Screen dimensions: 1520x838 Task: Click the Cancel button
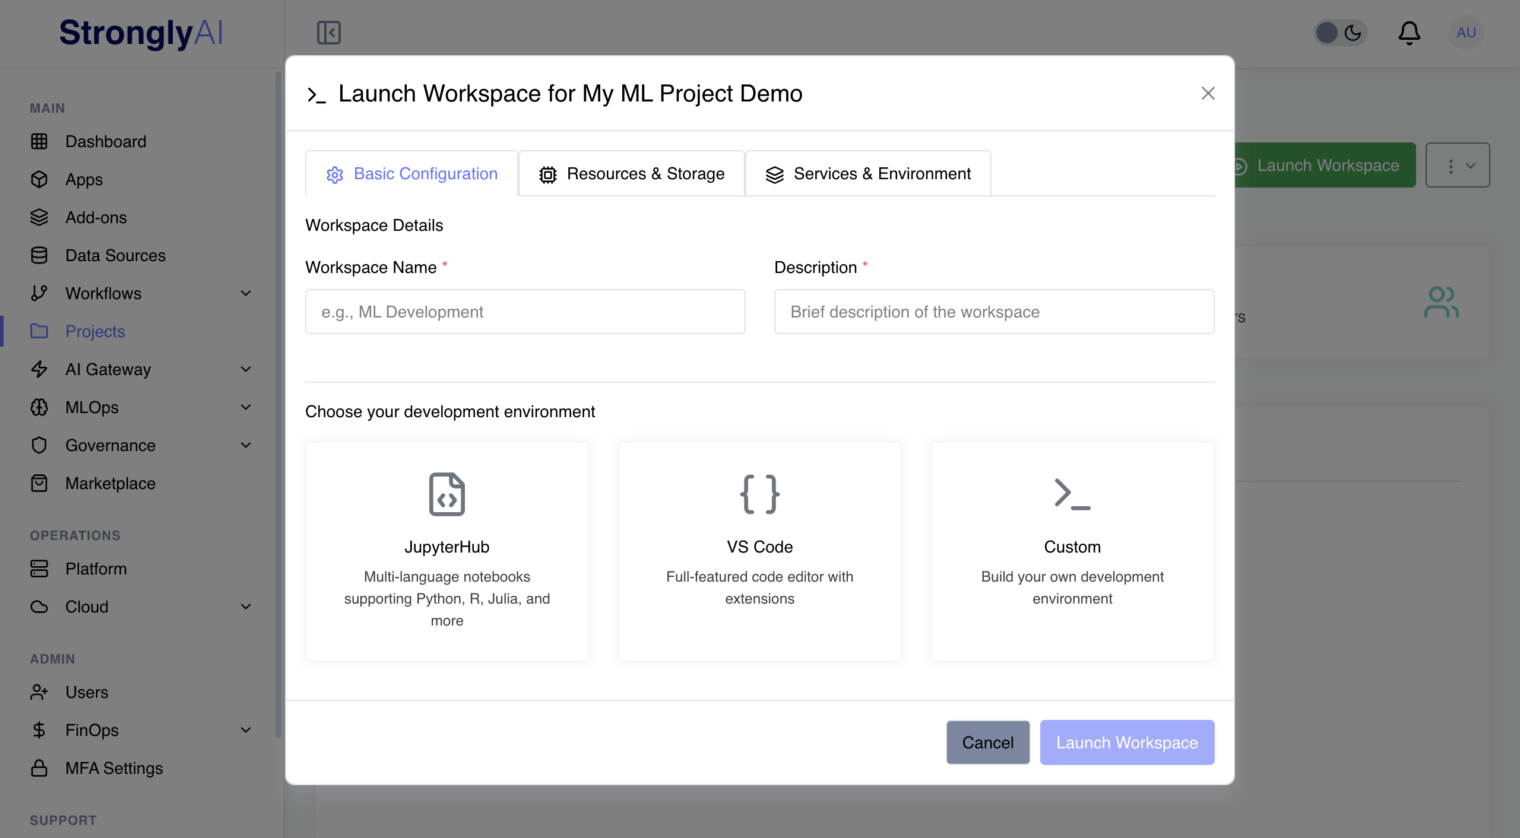[x=987, y=742]
